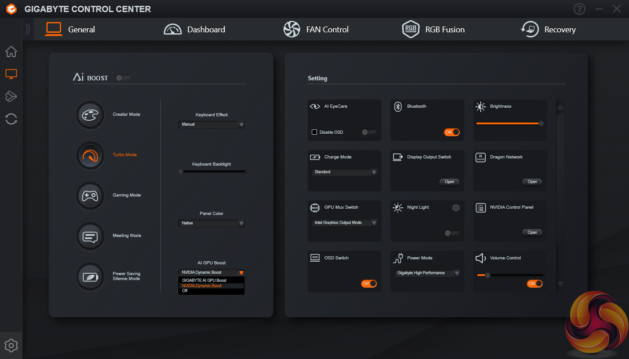Click the sync update sidebar icon
629x359 pixels.
(x=11, y=119)
